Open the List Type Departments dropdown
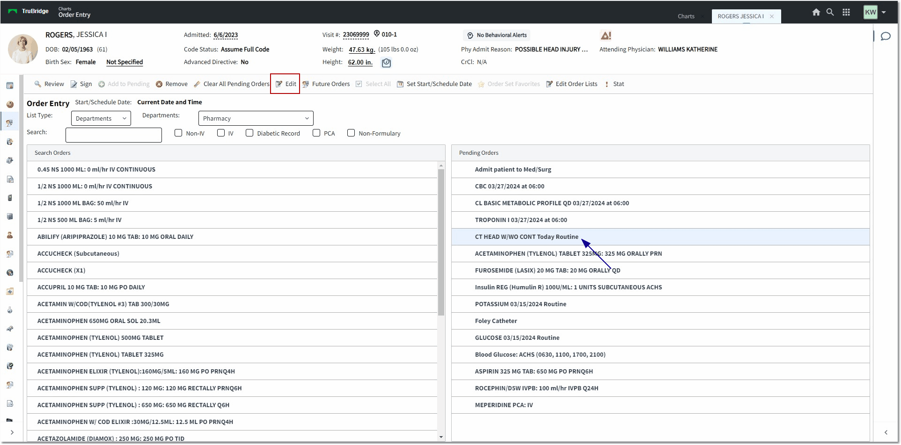This screenshot has width=901, height=445. tap(101, 118)
